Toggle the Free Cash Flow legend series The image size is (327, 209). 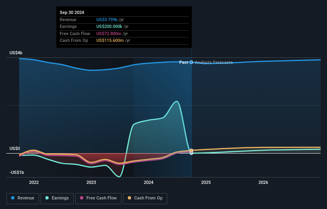pos(98,198)
